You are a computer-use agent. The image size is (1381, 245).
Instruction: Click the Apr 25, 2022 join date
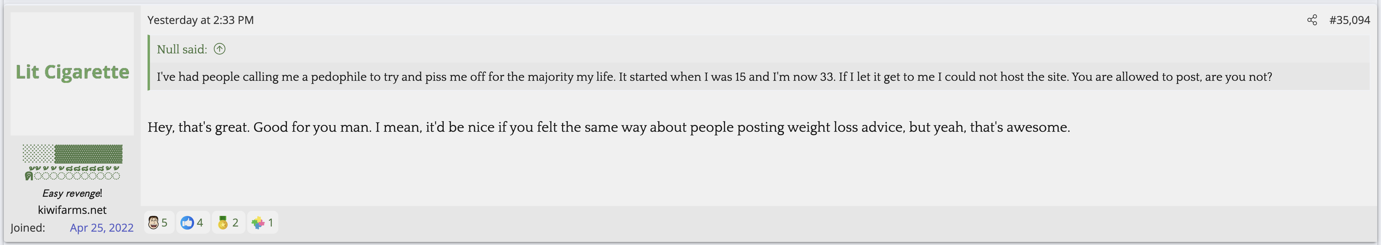pyautogui.click(x=101, y=228)
